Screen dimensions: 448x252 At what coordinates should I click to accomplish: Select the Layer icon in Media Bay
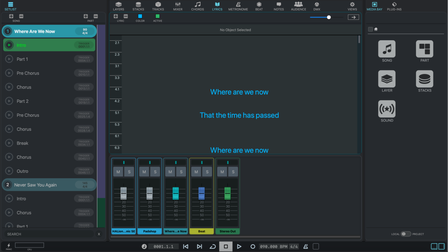pos(387,79)
